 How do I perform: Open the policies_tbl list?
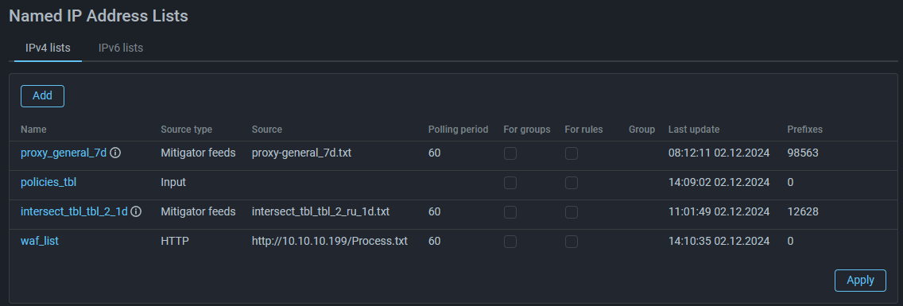coord(48,183)
